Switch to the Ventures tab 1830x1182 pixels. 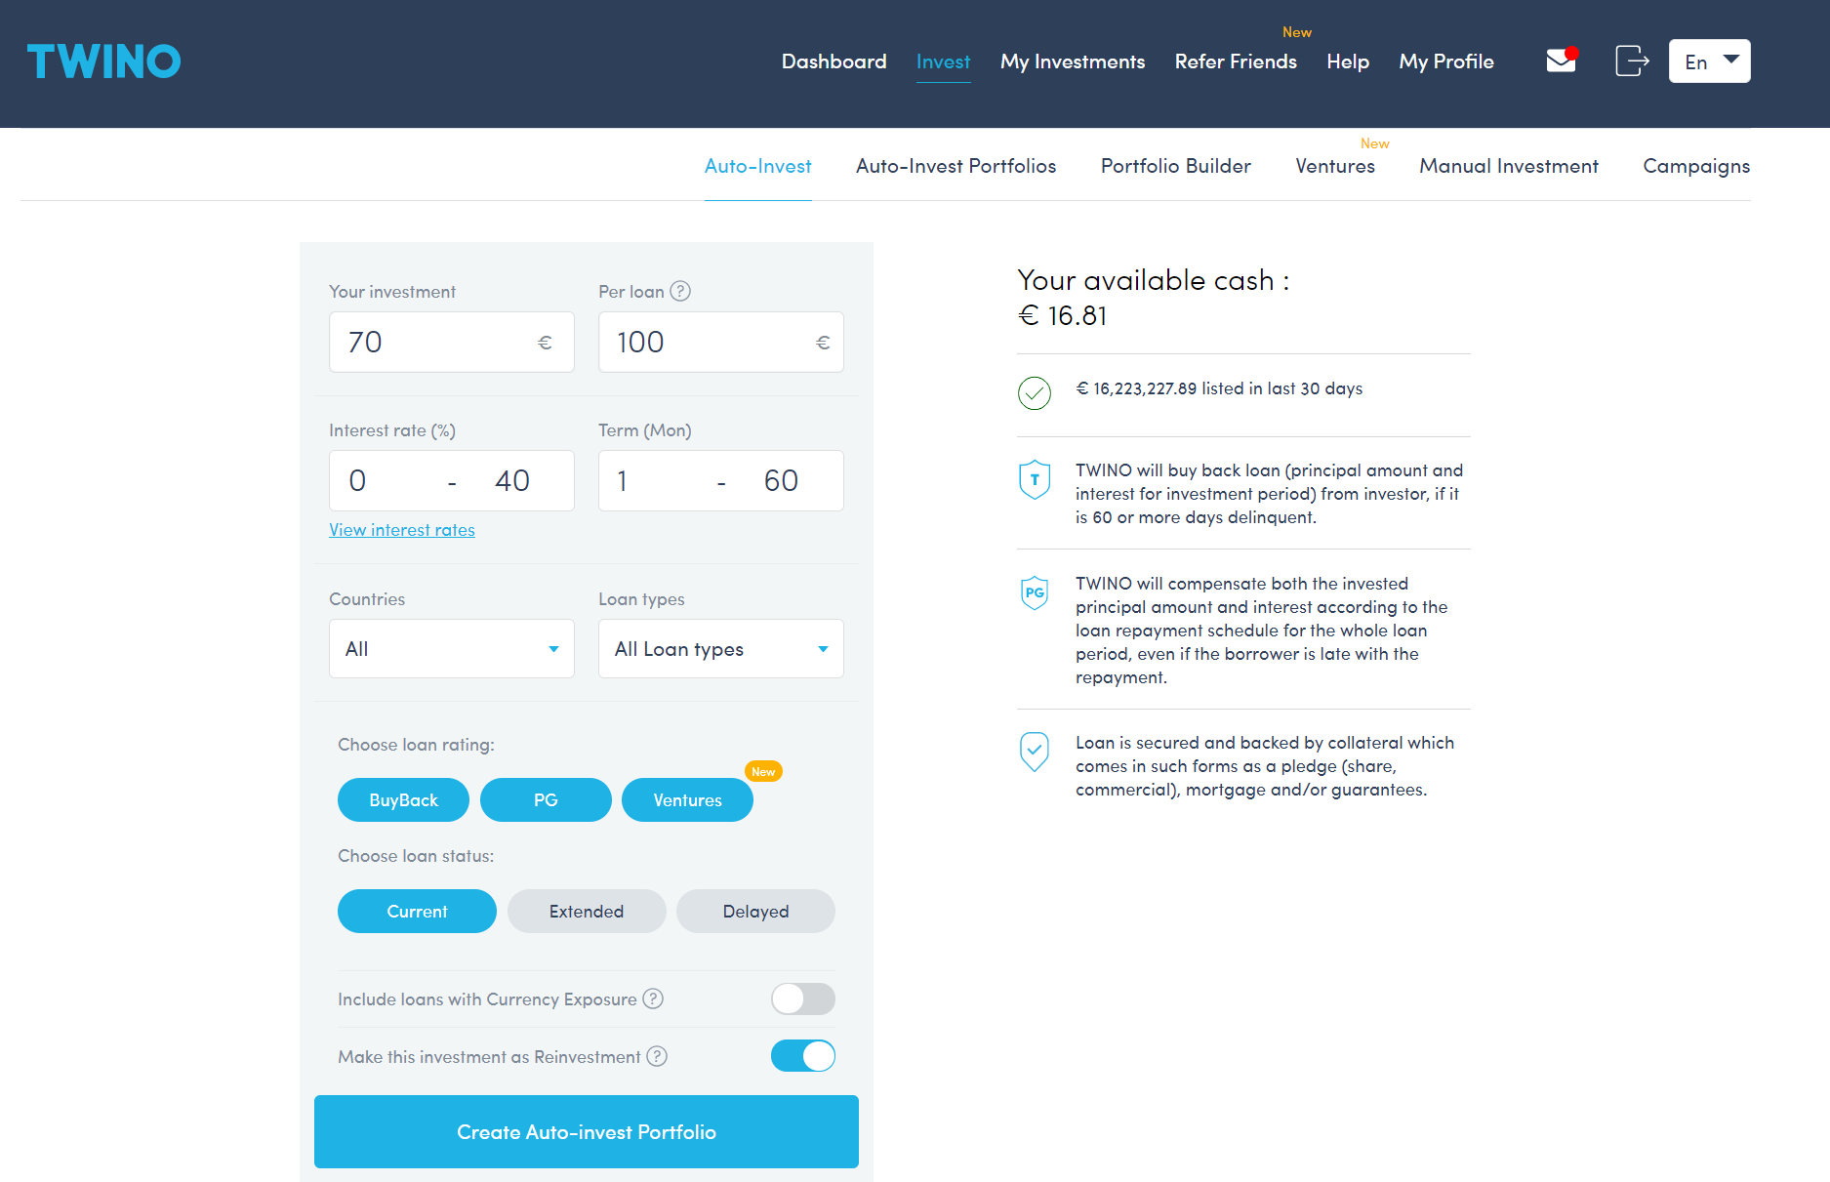[x=1334, y=166]
